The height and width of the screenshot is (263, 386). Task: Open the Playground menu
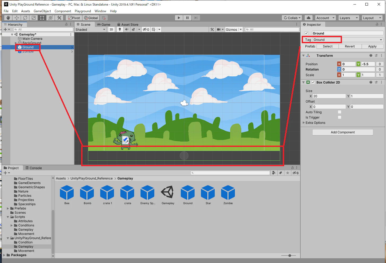83,11
